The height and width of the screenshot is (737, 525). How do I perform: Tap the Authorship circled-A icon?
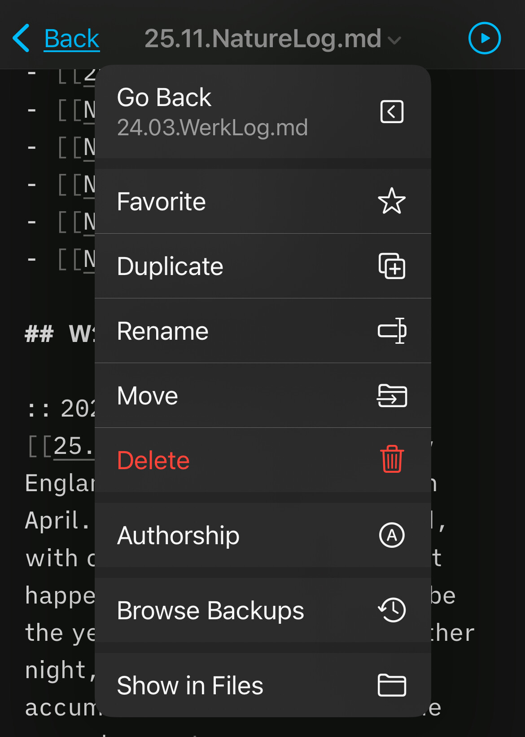pyautogui.click(x=392, y=535)
